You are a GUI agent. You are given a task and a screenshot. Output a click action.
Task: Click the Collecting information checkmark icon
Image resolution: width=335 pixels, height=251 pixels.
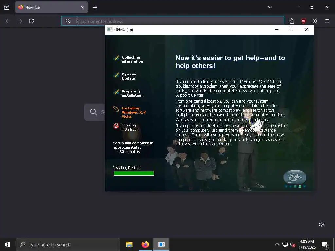point(116,58)
